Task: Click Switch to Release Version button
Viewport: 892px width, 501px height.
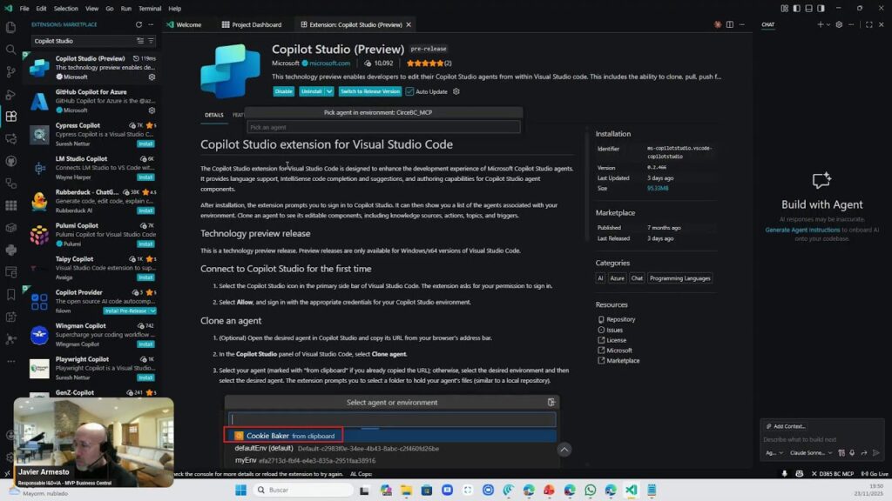Action: [370, 91]
